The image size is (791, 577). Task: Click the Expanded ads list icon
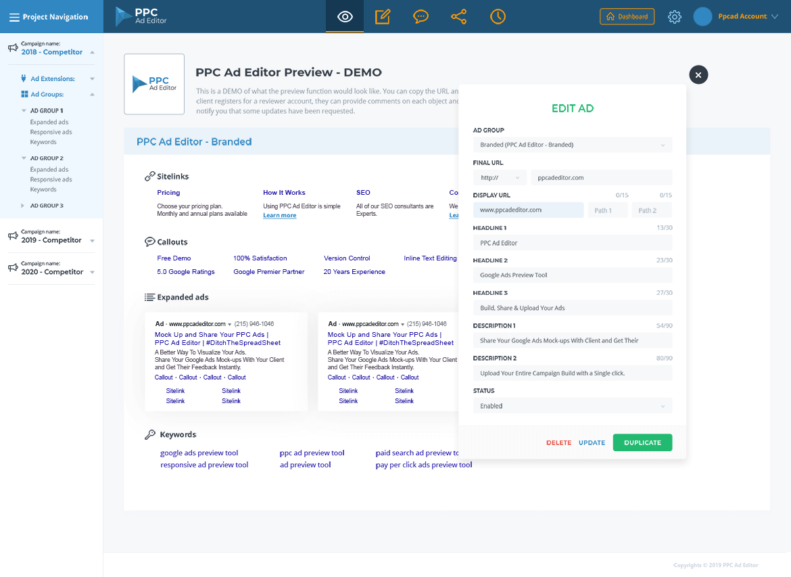point(150,298)
